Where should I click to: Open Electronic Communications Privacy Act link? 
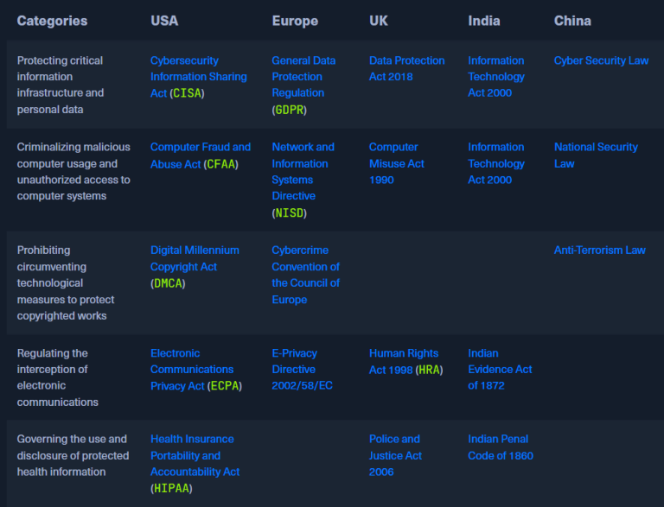[x=196, y=370]
